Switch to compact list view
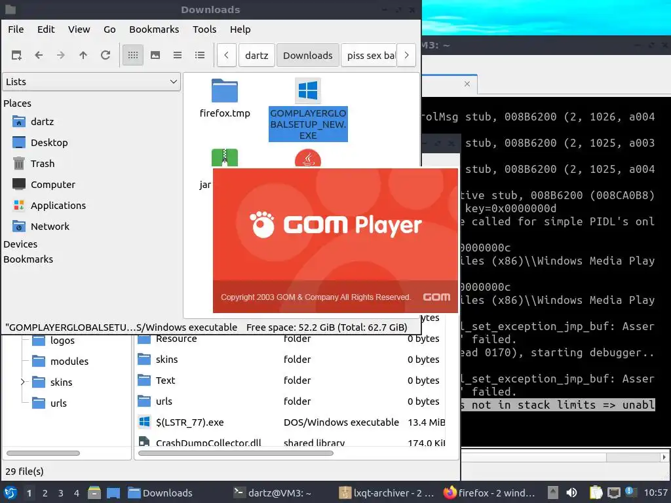Screen dimensions: 671x503 178,55
